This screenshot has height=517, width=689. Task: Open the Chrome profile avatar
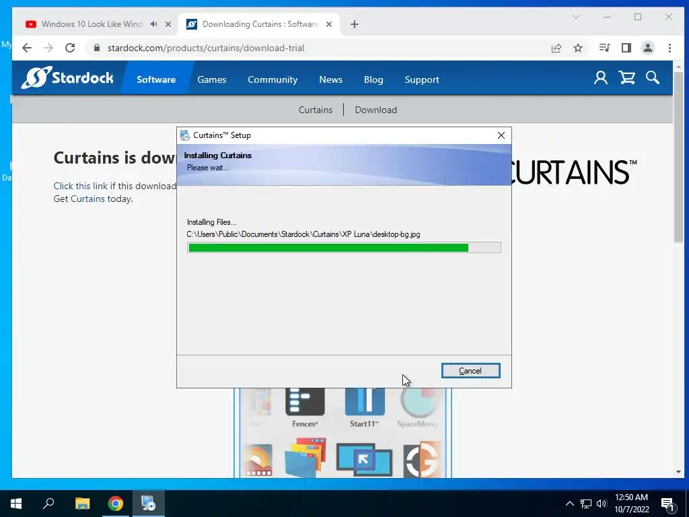(x=648, y=48)
